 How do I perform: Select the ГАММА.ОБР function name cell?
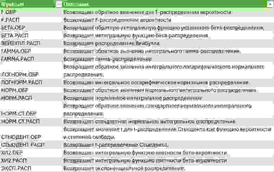pyautogui.click(x=16, y=51)
